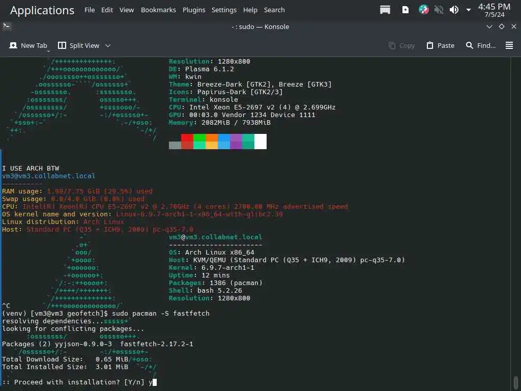This screenshot has width=521, height=391.
Task: Click 'looking for conflicting packages' line
Action: coord(73,329)
